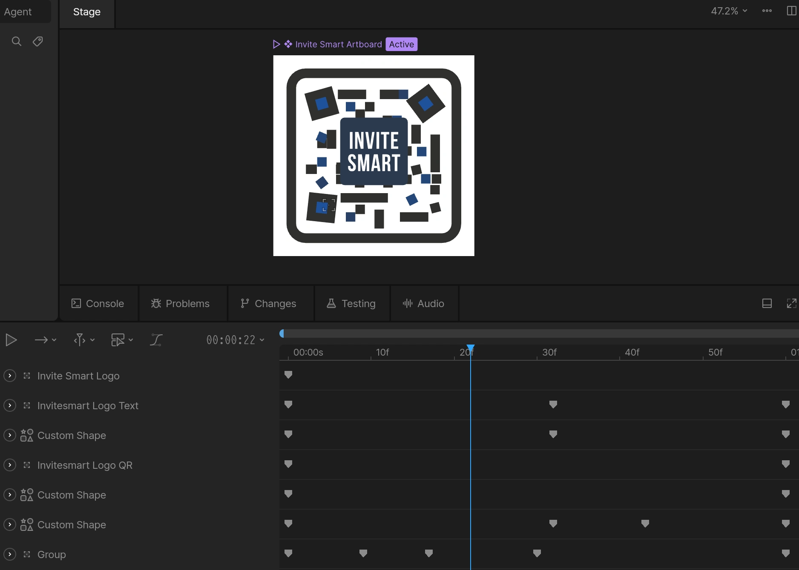Open the playback direction arrow dropdown
The image size is (799, 570).
tap(46, 340)
